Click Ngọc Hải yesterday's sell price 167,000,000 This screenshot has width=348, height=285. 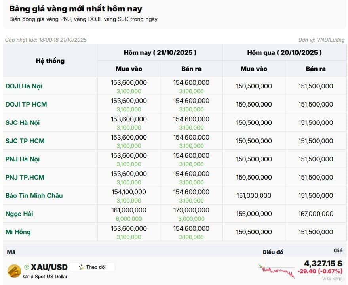[x=316, y=214]
